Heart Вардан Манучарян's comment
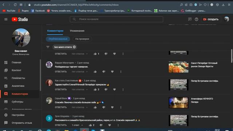 point(112,72)
